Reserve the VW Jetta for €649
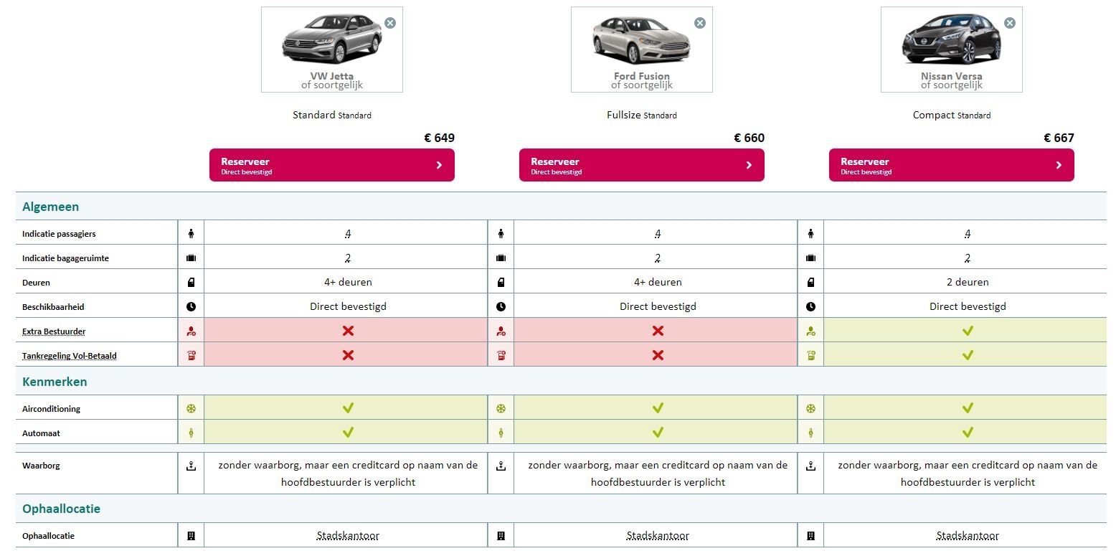The width and height of the screenshot is (1116, 556). [x=332, y=165]
